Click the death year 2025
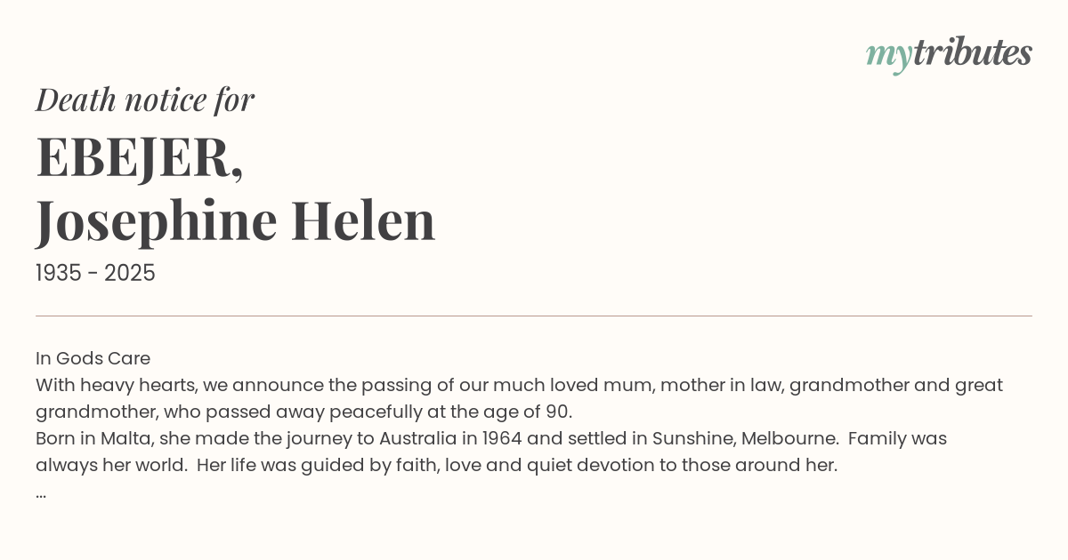 pyautogui.click(x=130, y=274)
